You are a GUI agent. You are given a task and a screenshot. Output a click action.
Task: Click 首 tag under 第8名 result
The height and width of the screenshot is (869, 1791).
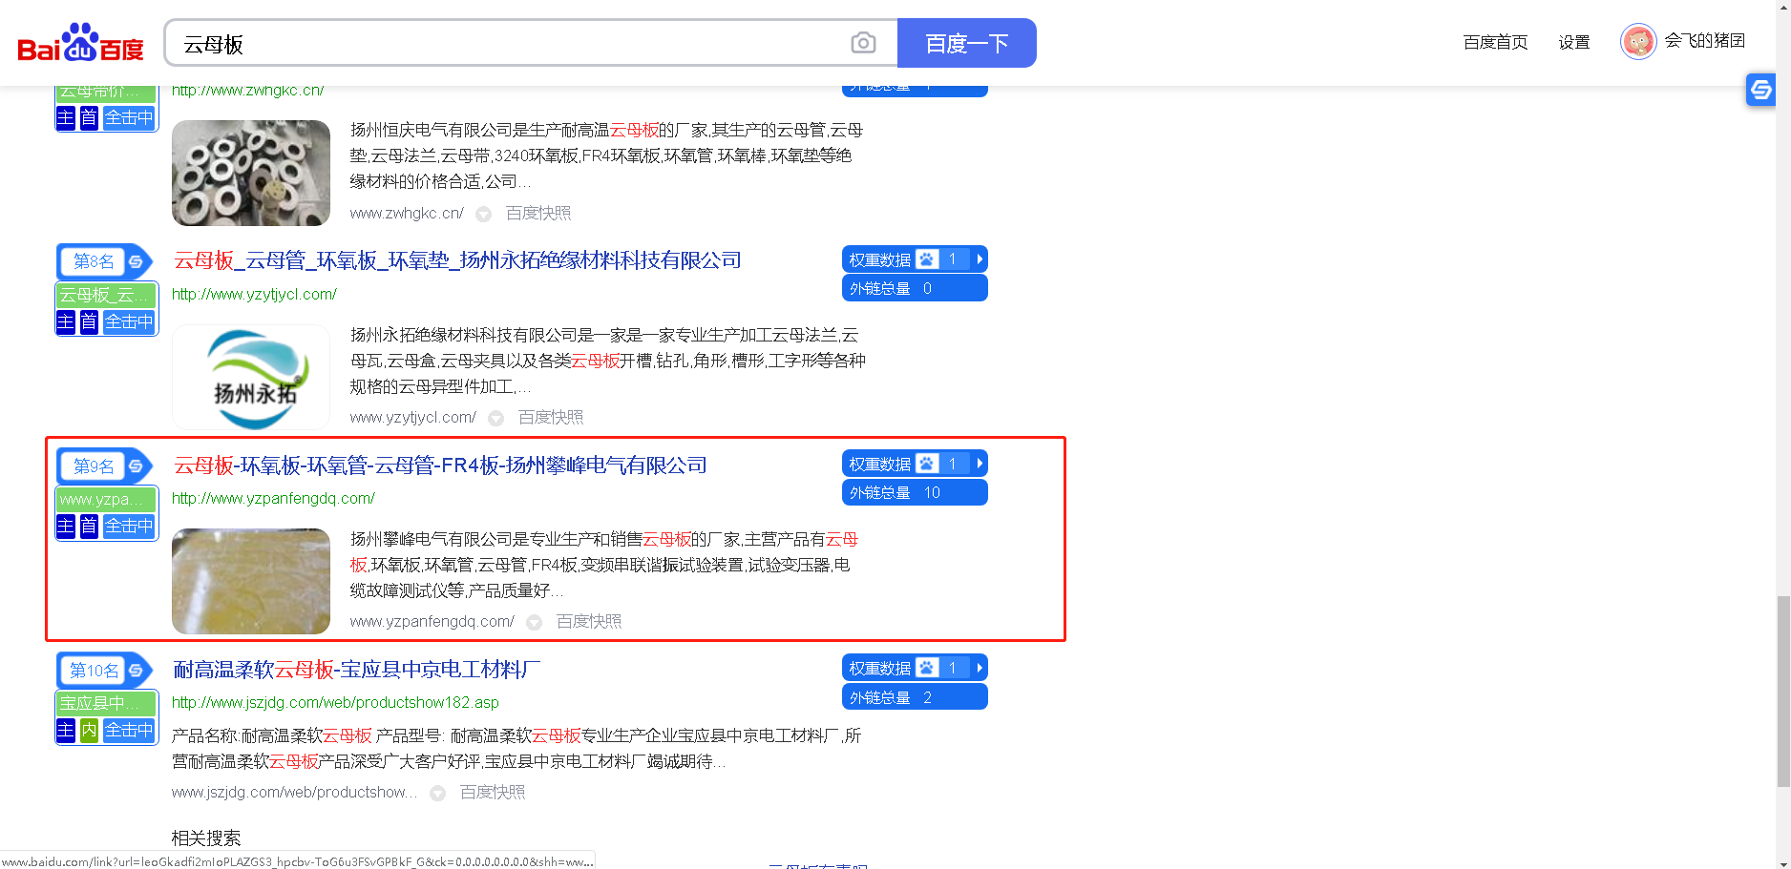tap(89, 321)
